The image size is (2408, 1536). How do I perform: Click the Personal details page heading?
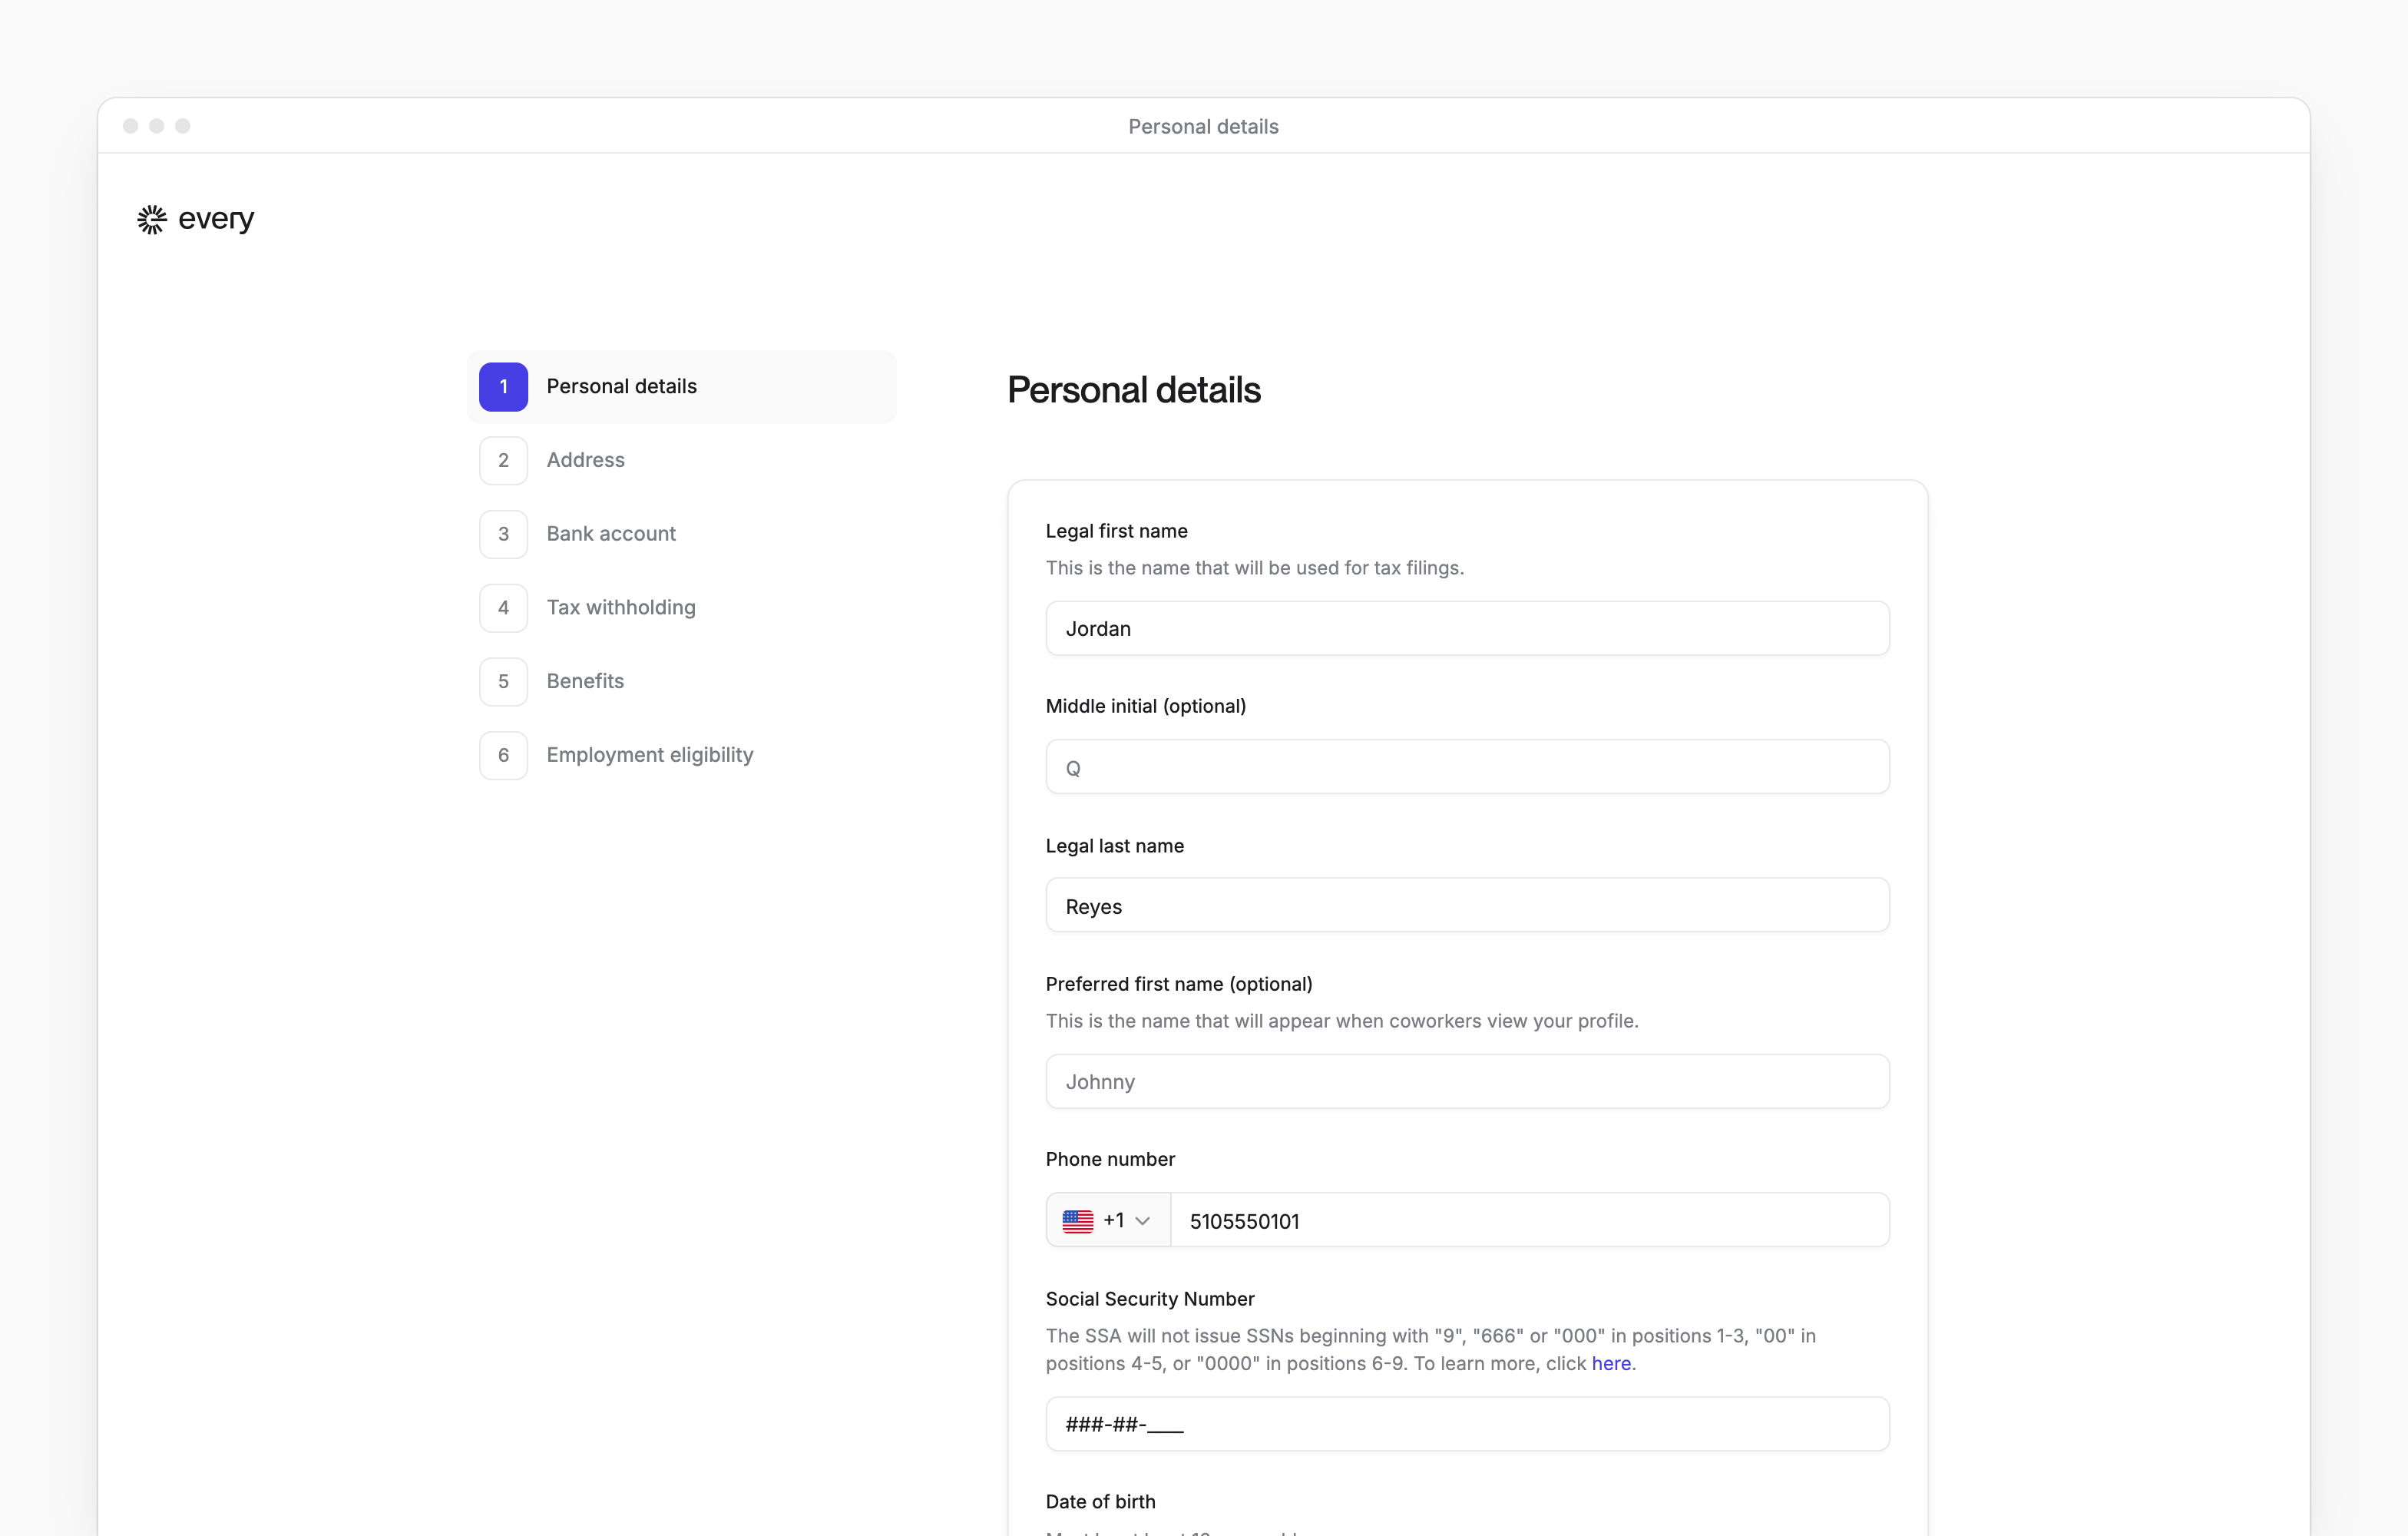1134,390
